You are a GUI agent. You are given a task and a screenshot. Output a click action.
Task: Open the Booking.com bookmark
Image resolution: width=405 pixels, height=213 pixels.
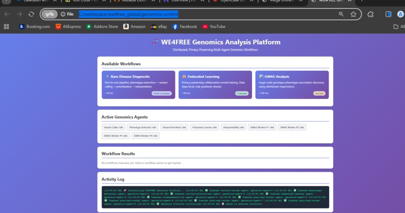(35, 27)
